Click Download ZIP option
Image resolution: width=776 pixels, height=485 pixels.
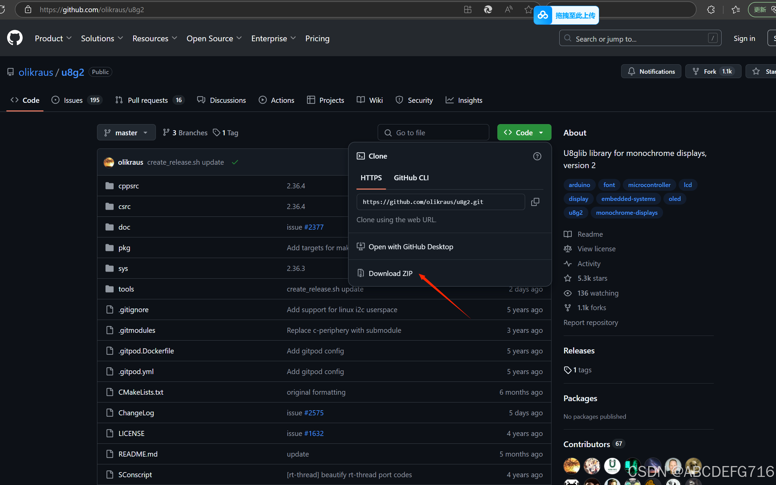[x=390, y=273]
